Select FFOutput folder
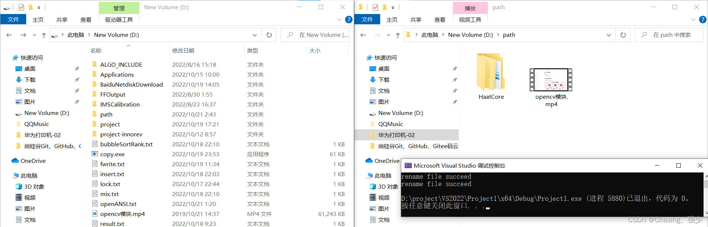This screenshot has height=227, width=708. tap(113, 94)
